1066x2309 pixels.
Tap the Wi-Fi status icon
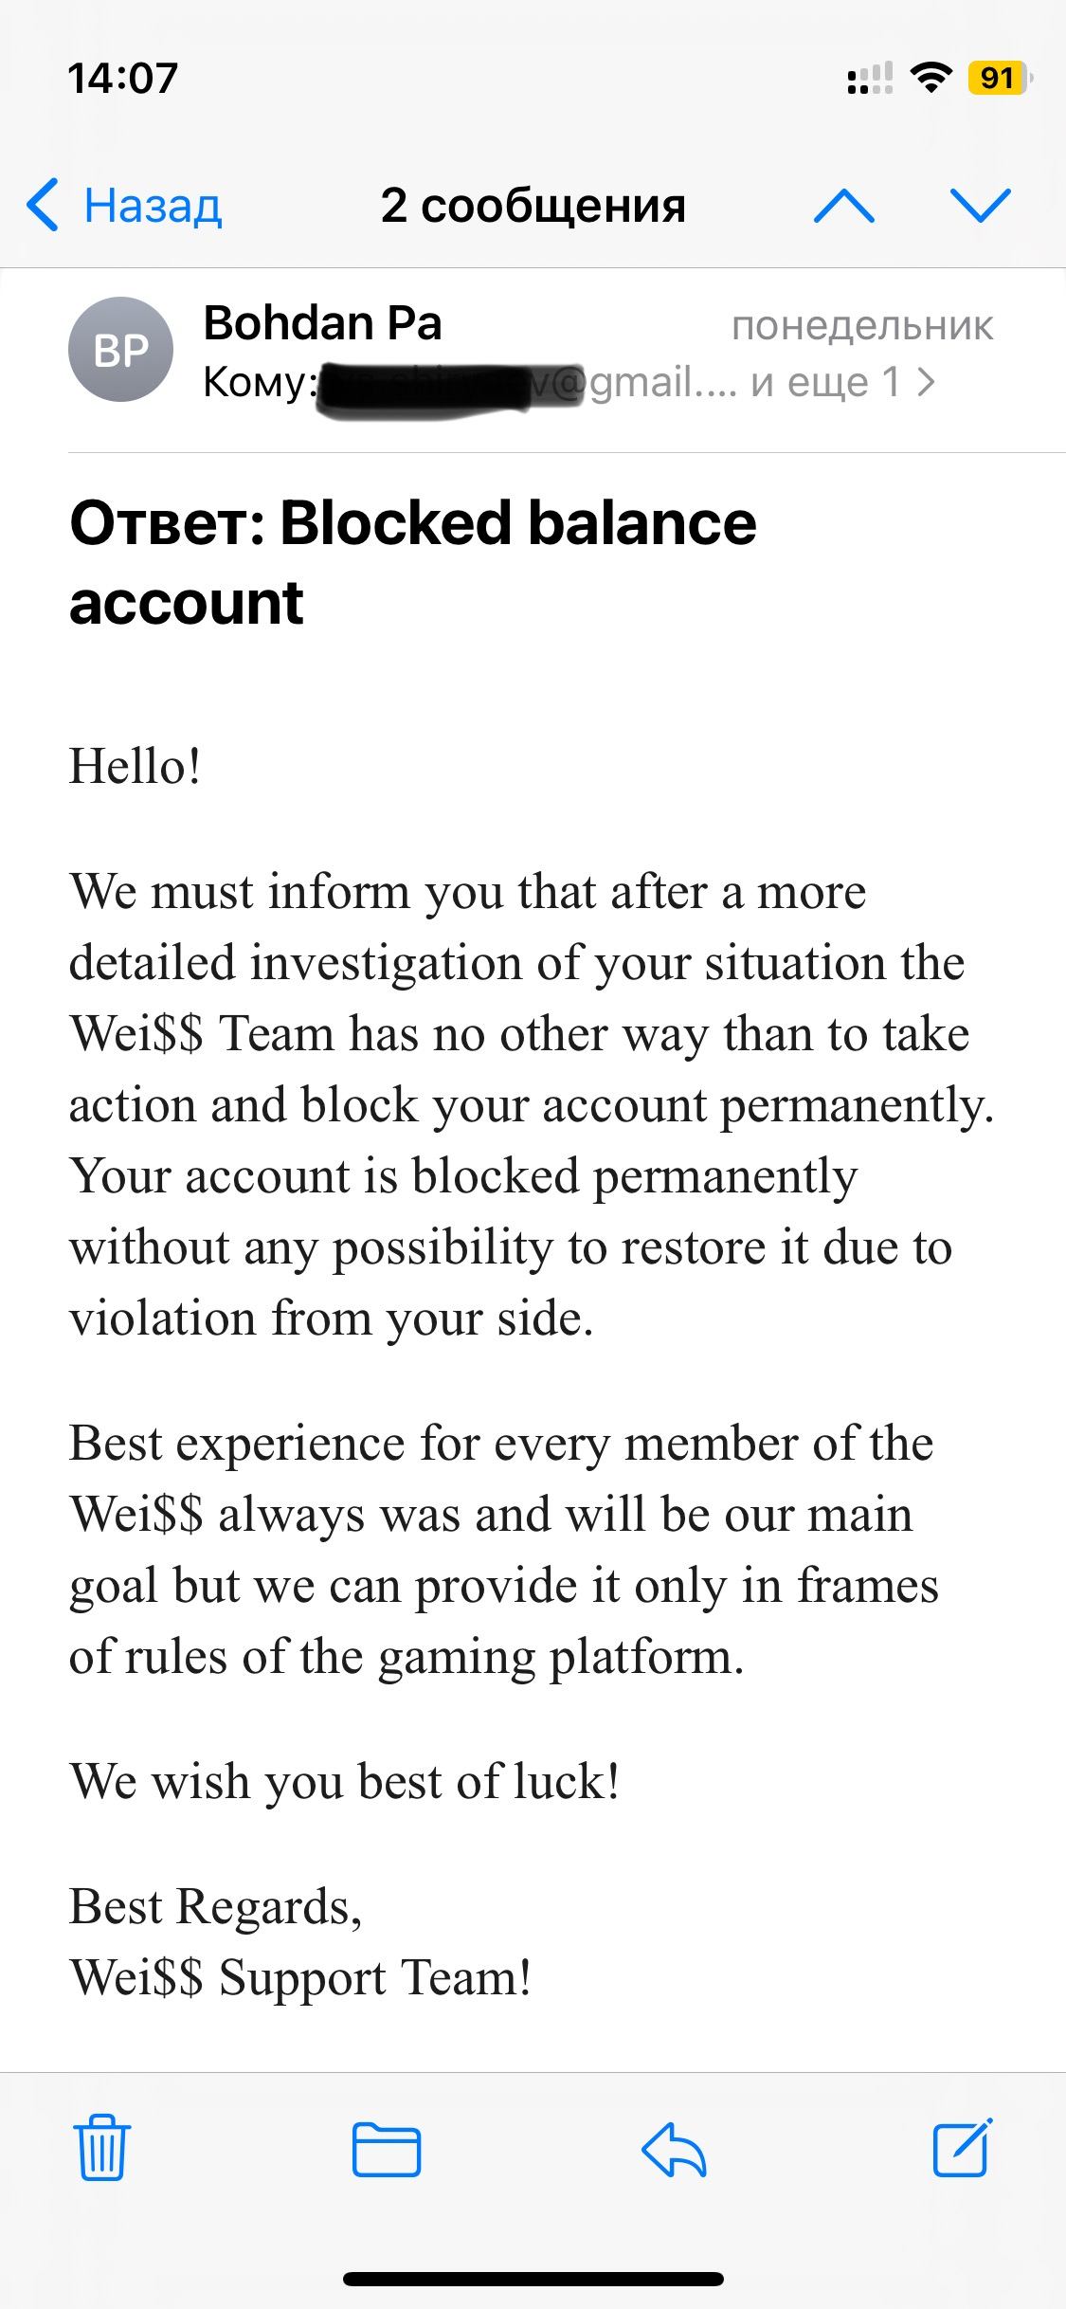pos(930,78)
